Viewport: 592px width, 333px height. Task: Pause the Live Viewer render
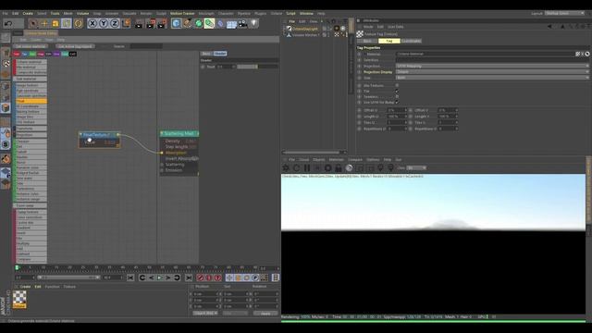pos(307,168)
